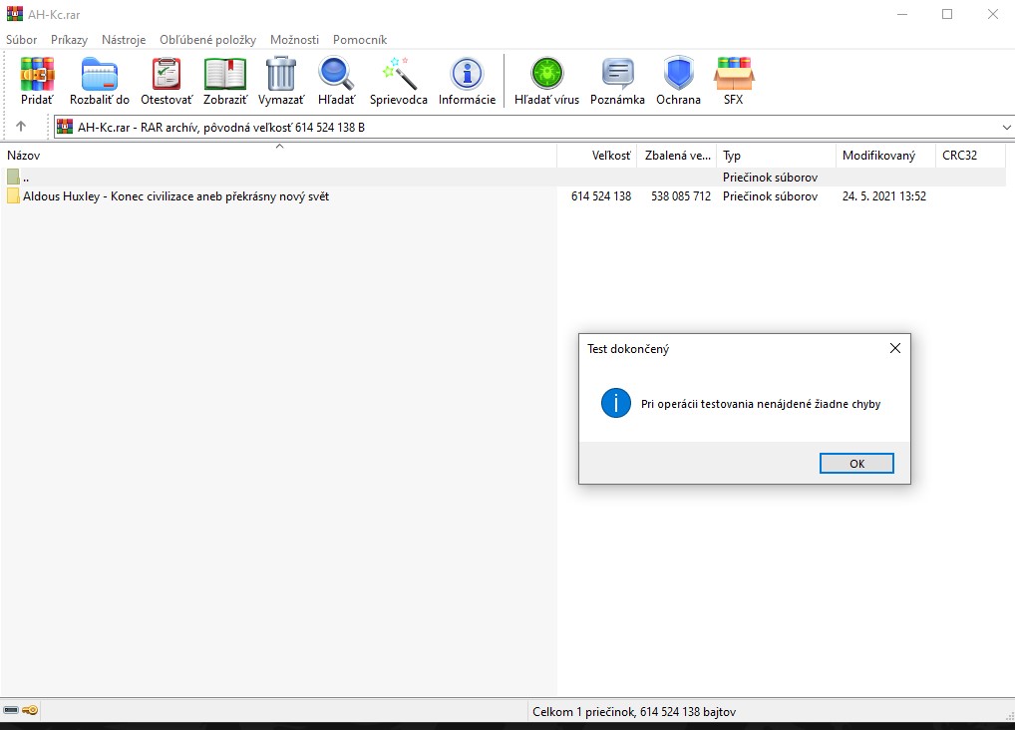Image resolution: width=1015 pixels, height=730 pixels.
Task: Open the Obľúbené položky menu
Action: (x=207, y=40)
